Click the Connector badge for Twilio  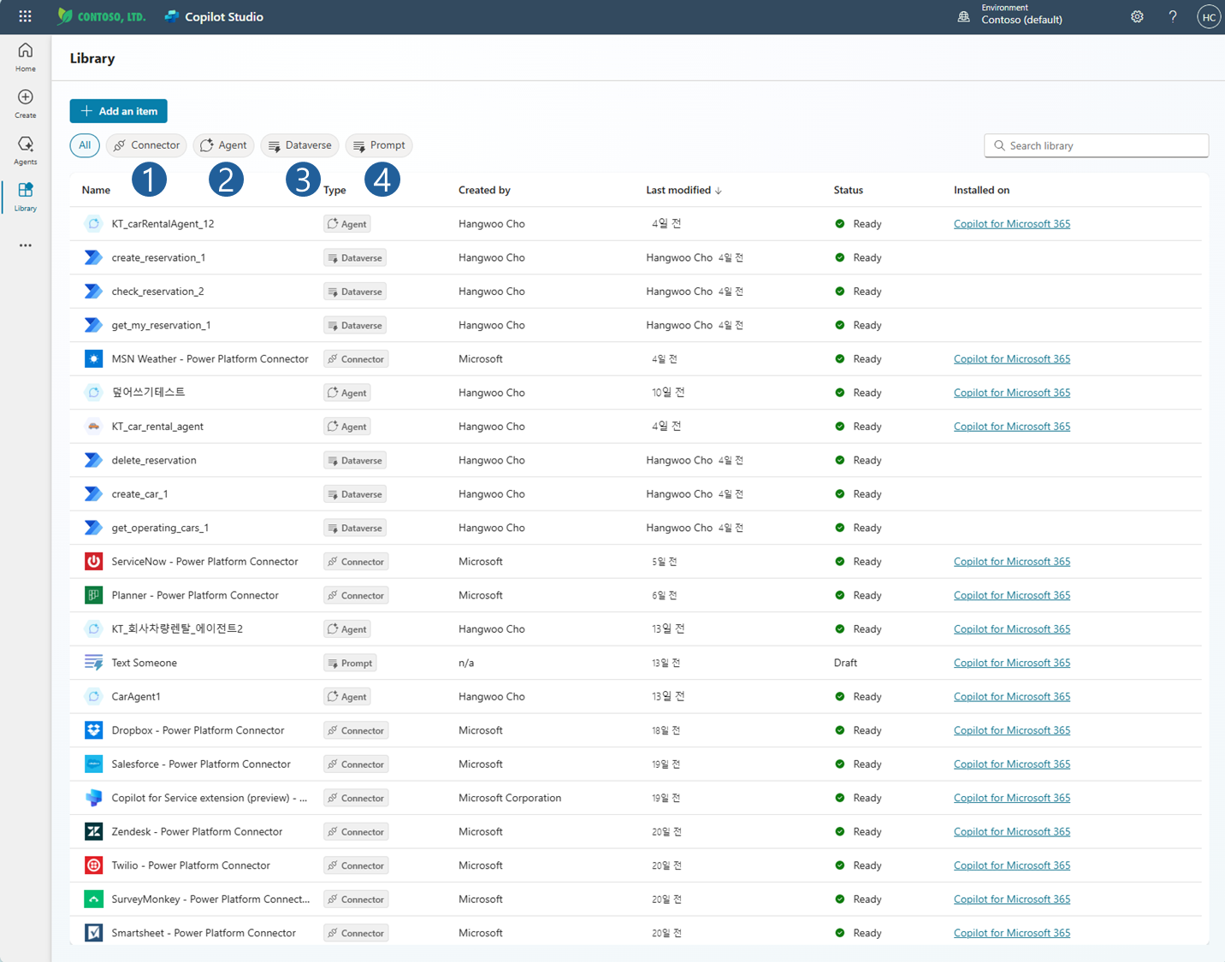pos(356,865)
